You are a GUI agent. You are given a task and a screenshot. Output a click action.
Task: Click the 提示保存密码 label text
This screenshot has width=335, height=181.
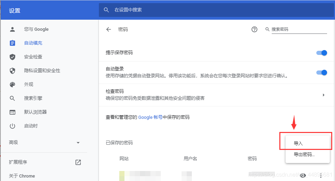(119, 53)
